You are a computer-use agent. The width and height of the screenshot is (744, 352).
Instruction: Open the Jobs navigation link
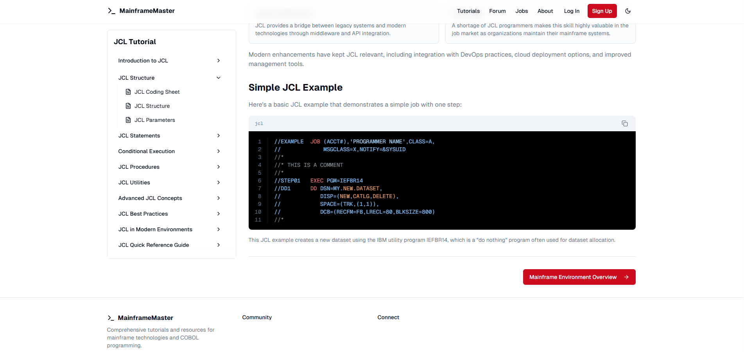(x=522, y=11)
